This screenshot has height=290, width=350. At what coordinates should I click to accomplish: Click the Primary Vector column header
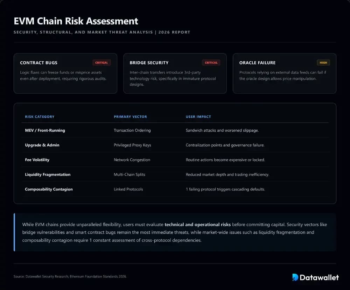(x=130, y=117)
